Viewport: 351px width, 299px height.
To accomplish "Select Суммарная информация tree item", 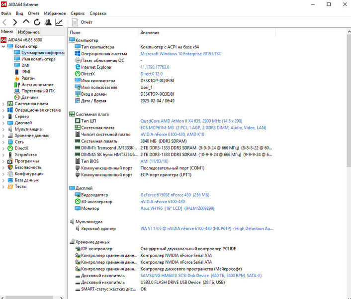I will 39,53.
